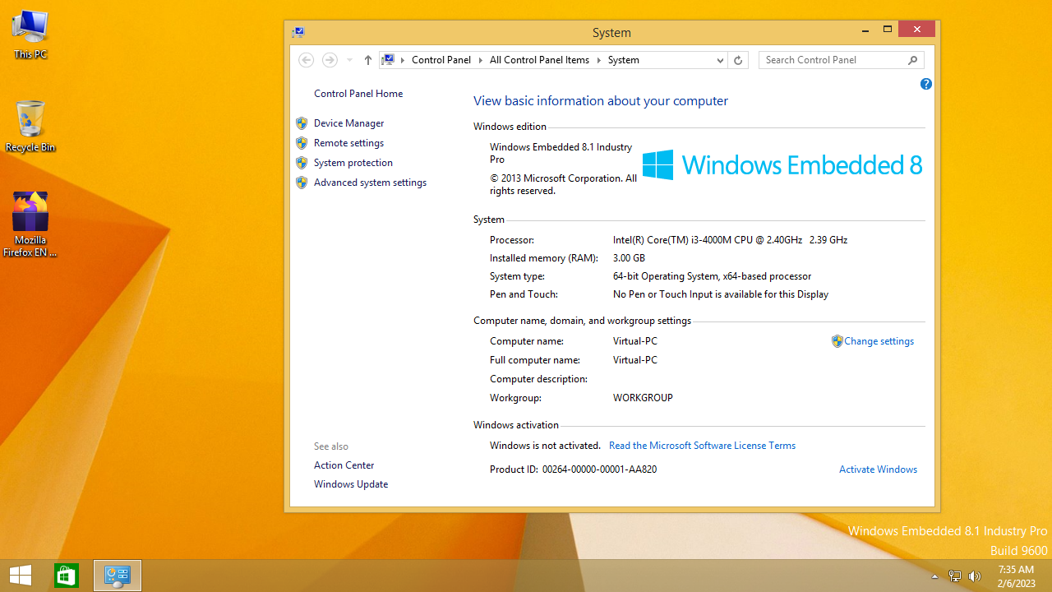Image resolution: width=1052 pixels, height=592 pixels.
Task: Open System protection link
Action: click(x=353, y=163)
